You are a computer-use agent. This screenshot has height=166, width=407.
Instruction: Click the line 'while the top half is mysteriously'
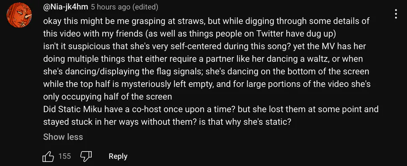[207, 84]
